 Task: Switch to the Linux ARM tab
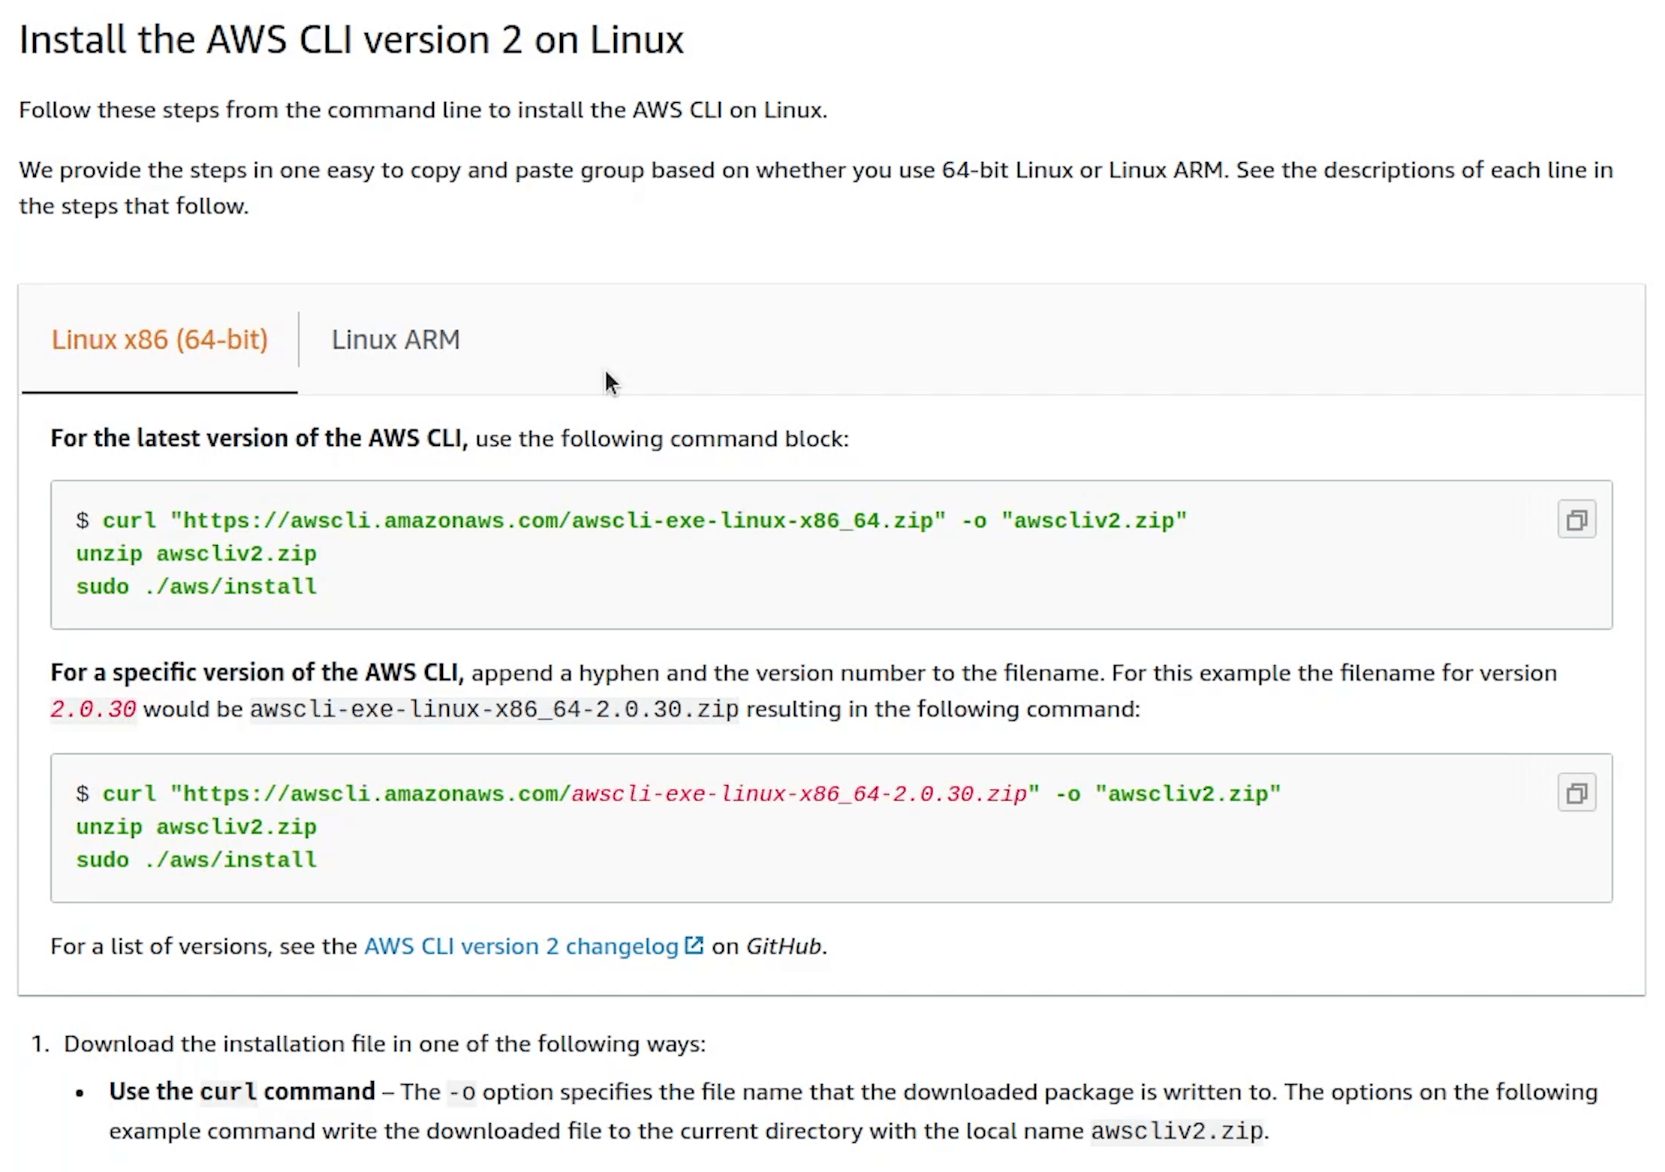pos(396,339)
